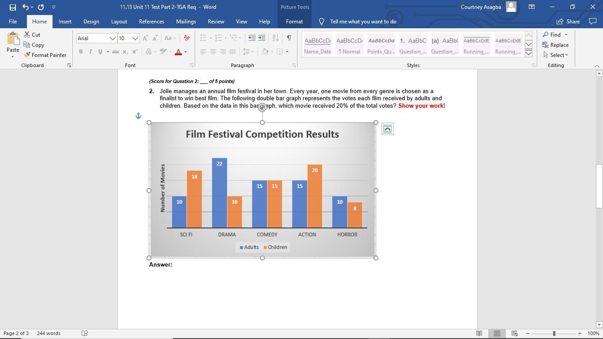Click the Sort icon in Paragraph group

pos(275,38)
